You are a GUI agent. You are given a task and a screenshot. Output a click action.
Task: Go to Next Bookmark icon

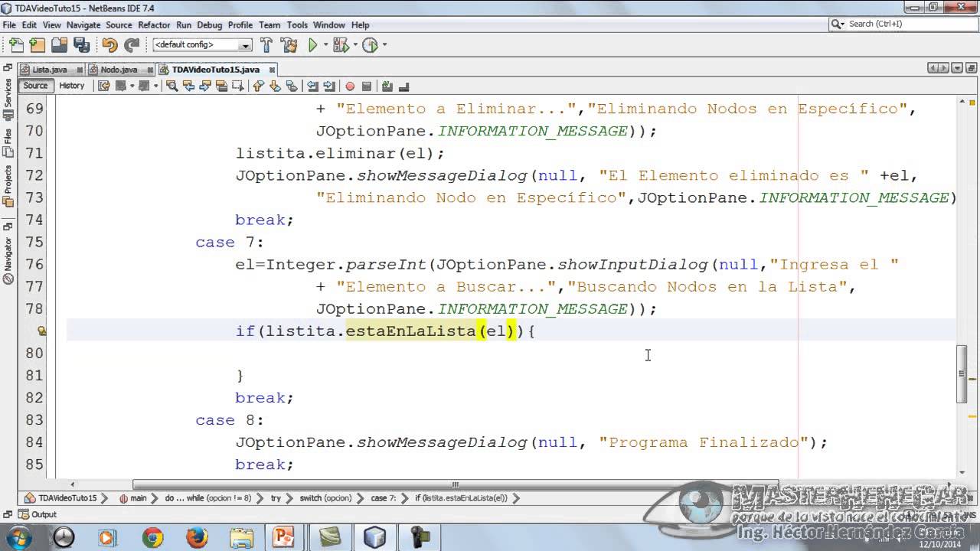tap(275, 86)
